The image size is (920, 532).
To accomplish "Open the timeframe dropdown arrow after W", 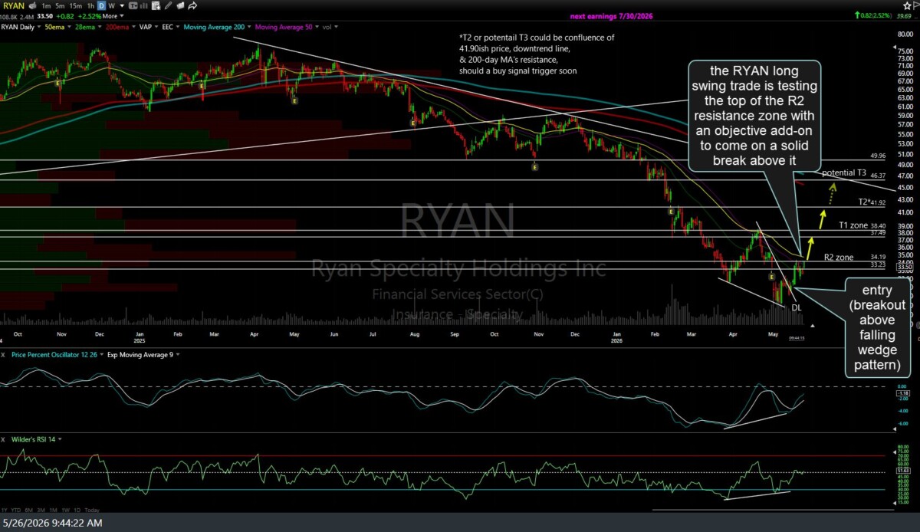I will [x=122, y=6].
